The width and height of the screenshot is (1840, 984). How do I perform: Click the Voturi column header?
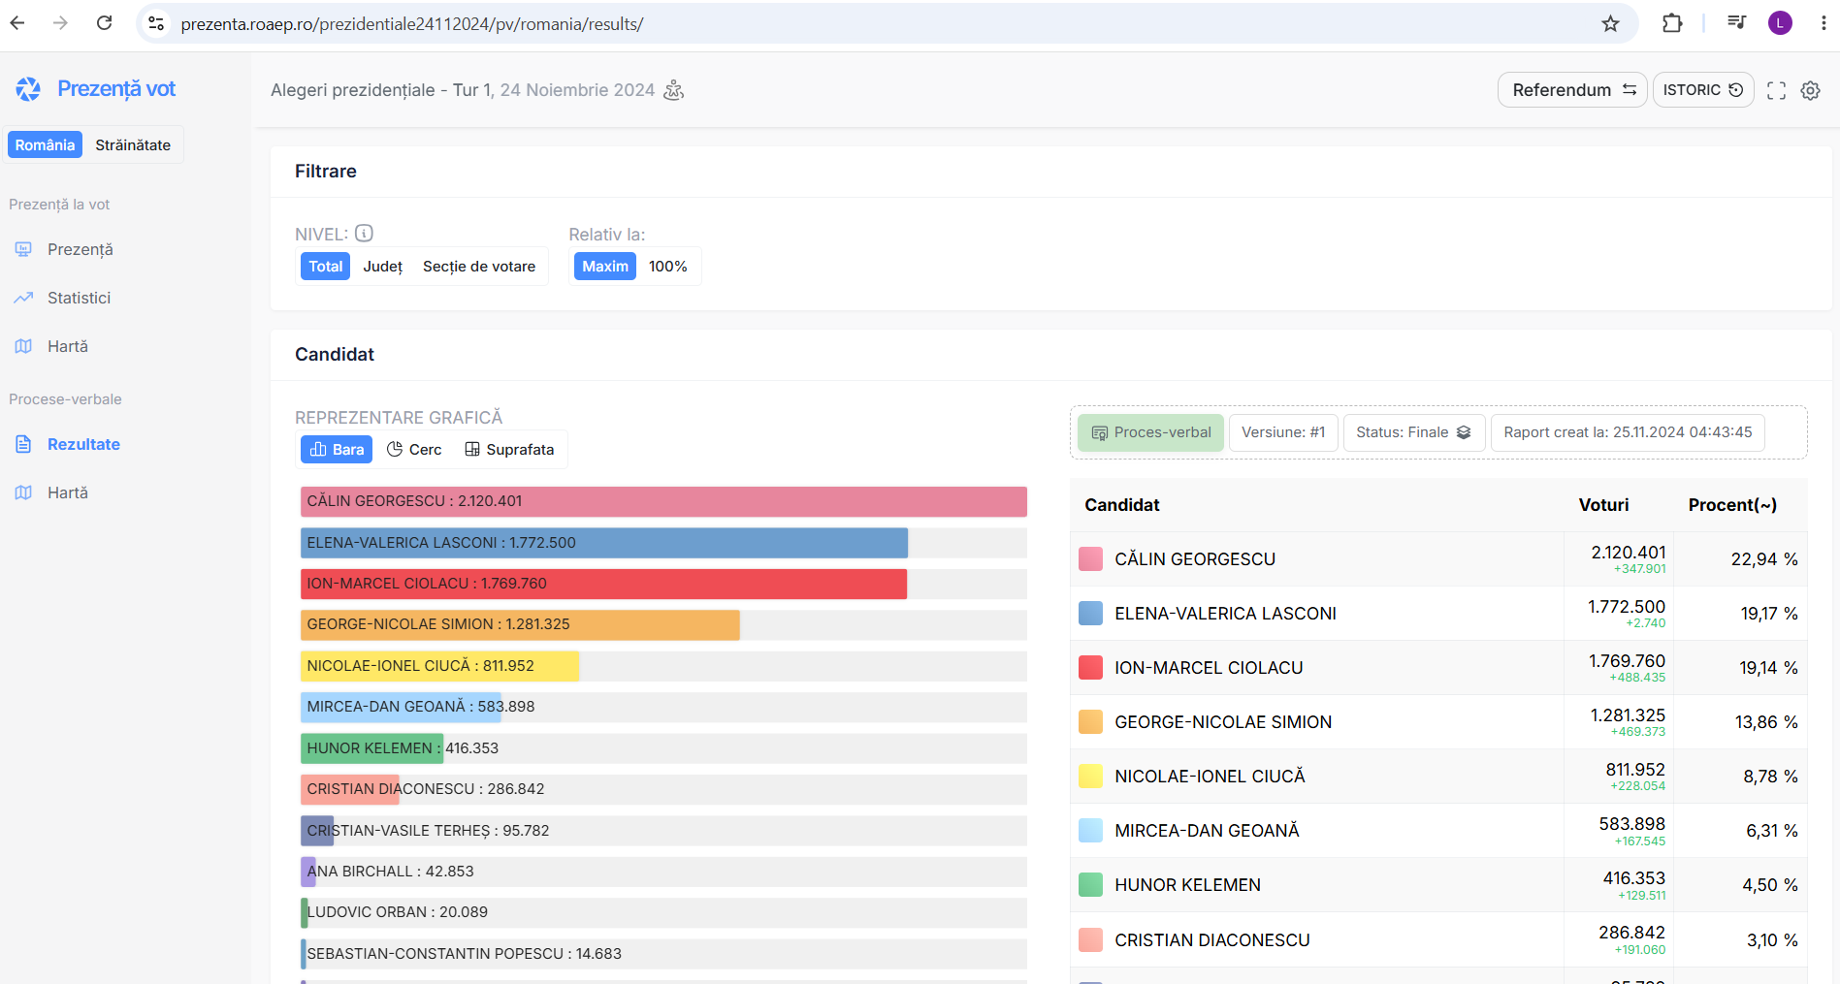[x=1603, y=505]
